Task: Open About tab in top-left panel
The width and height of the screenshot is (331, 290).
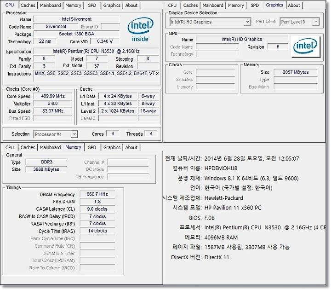Action: (131, 5)
